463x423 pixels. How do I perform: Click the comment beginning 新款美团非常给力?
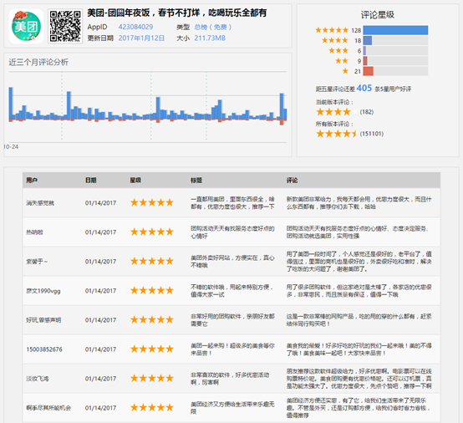[x=359, y=203]
